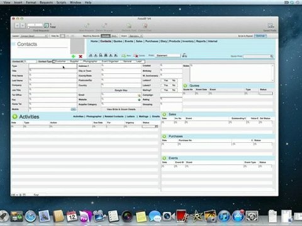Click the Google Map button
The width and height of the screenshot is (302, 226).
point(121,90)
